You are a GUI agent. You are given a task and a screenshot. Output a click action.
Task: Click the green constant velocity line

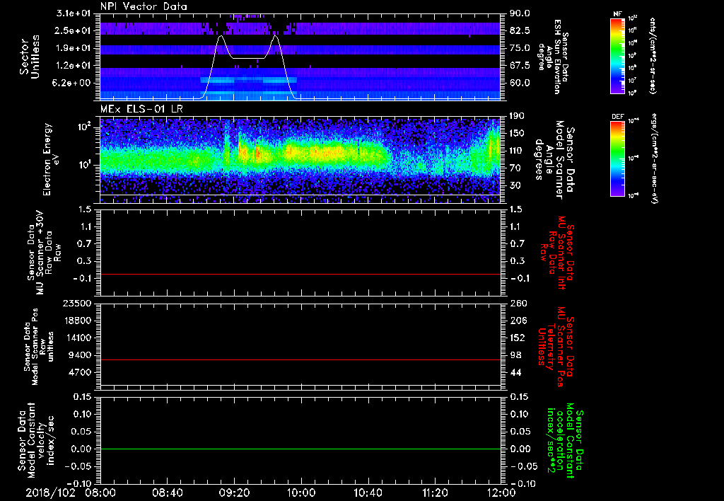tap(300, 449)
